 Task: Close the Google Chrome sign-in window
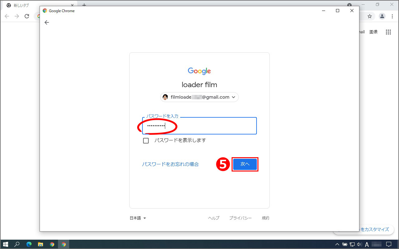click(352, 11)
